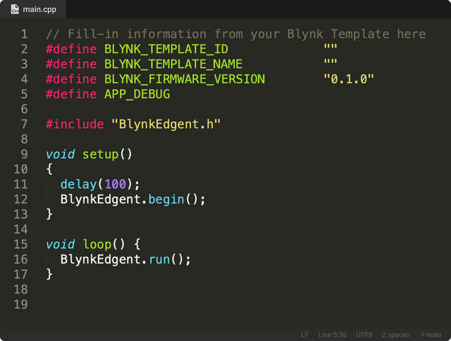
Task: Select the Line 5:36 cursor position indicator
Action: 332,334
